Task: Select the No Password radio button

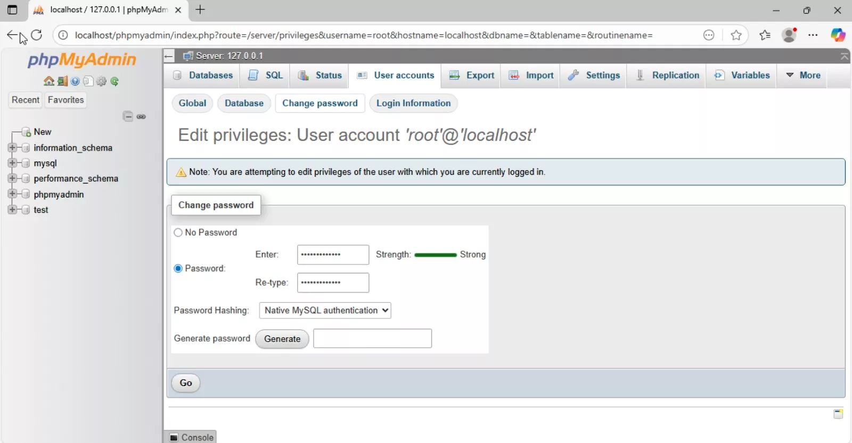Action: coord(178,232)
